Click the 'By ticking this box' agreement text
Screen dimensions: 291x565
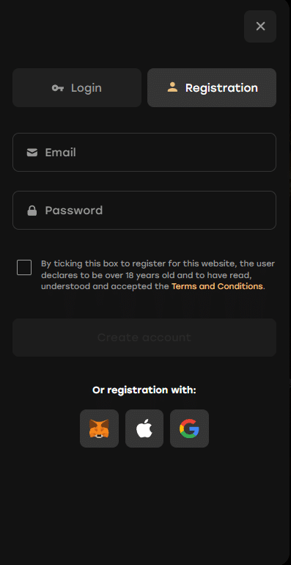(158, 275)
